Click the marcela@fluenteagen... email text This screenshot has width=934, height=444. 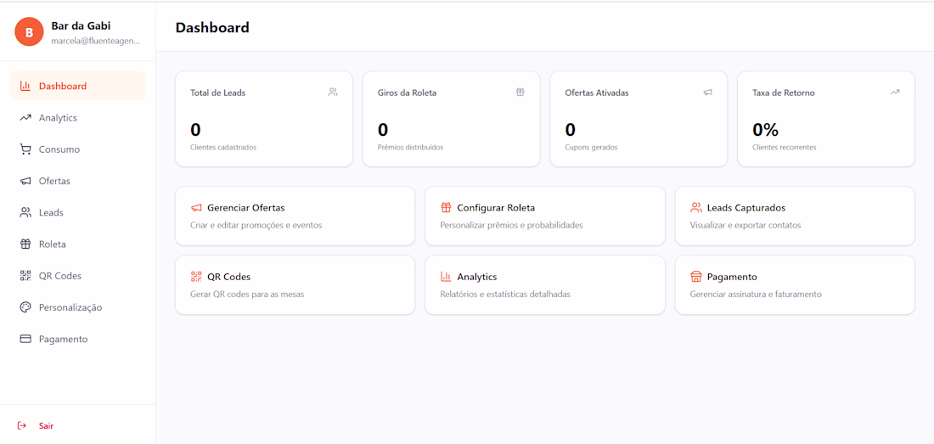click(x=95, y=41)
